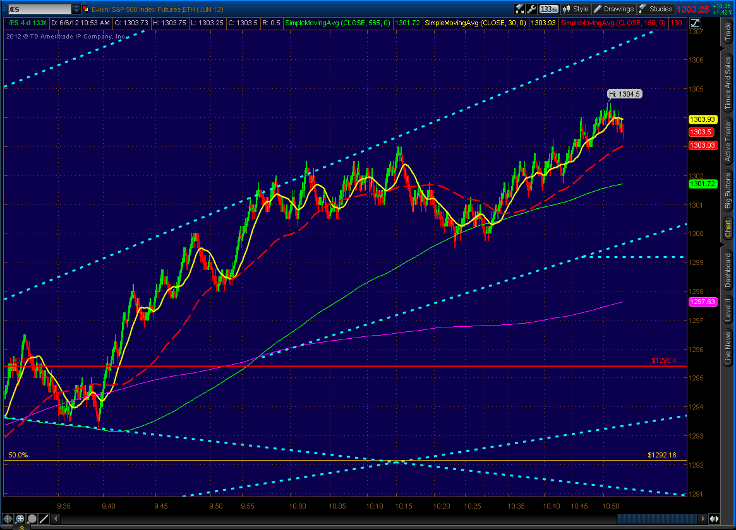This screenshot has height=530, width=736.
Task: Open the Dashboard side tab
Action: click(x=728, y=270)
